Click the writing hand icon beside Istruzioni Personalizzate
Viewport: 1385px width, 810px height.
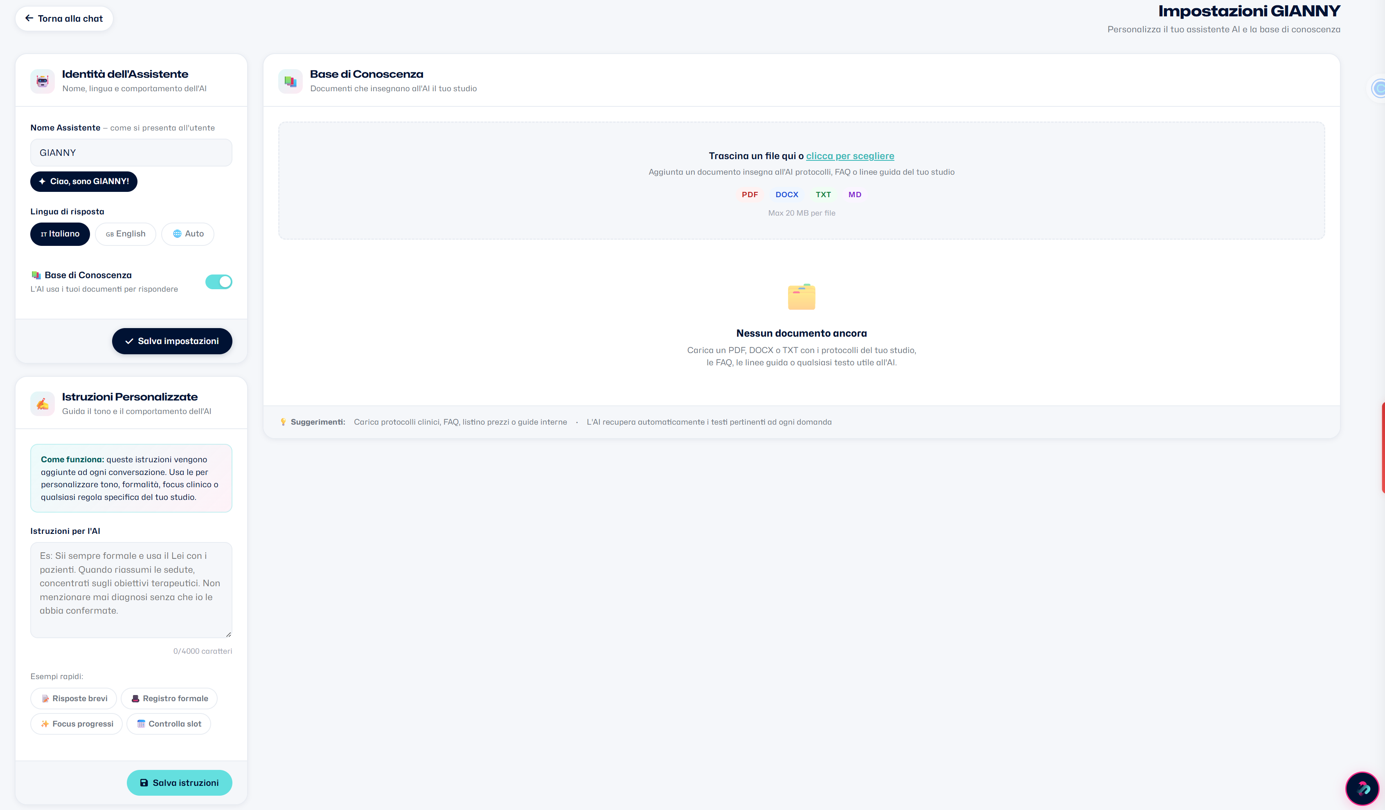[42, 404]
